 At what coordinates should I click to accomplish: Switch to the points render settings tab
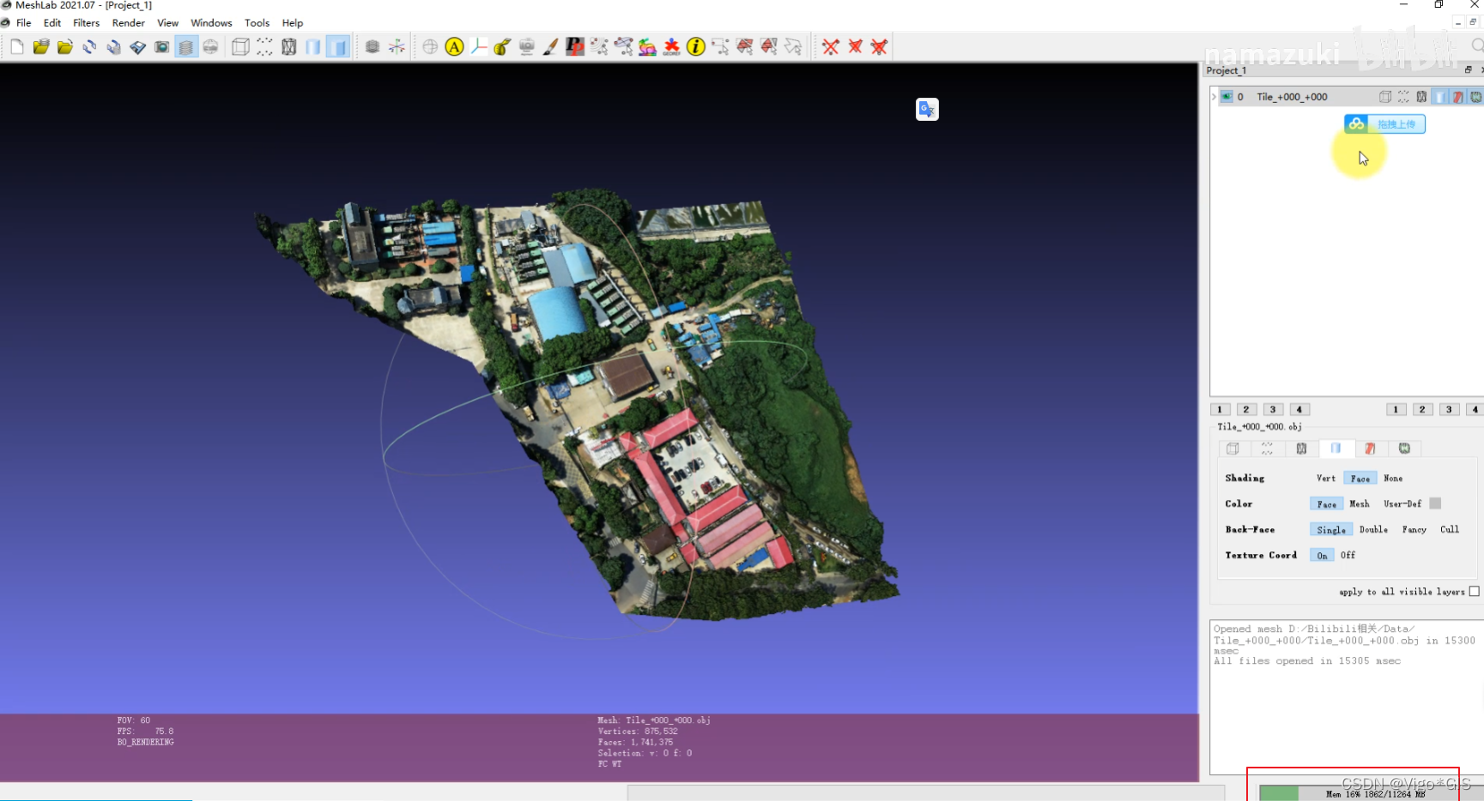[x=1267, y=449]
